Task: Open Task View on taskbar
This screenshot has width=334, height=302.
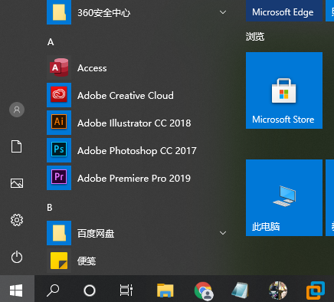Action: click(x=126, y=291)
